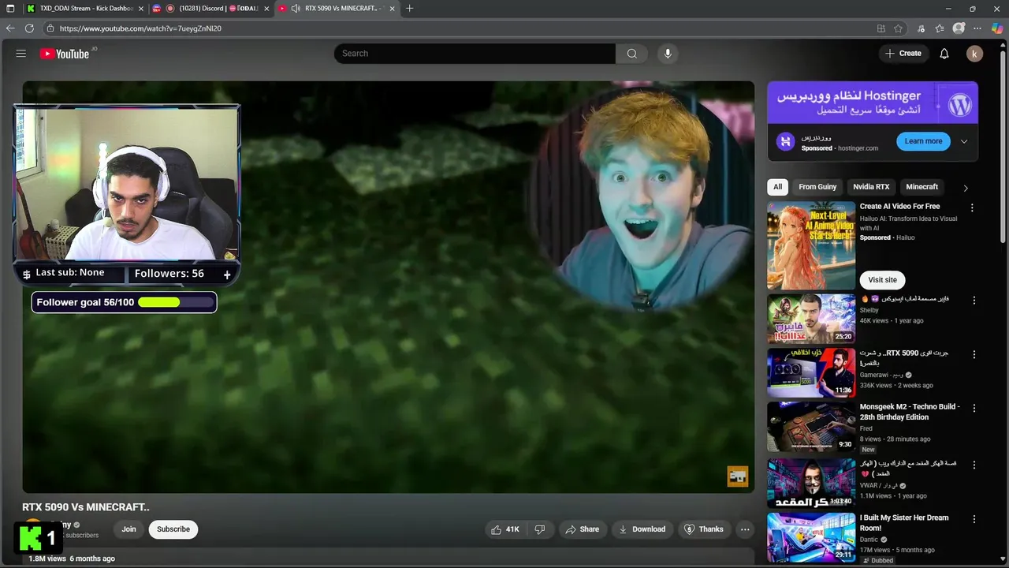This screenshot has height=568, width=1009.
Task: Go to YouTube home via logo
Action: [65, 54]
